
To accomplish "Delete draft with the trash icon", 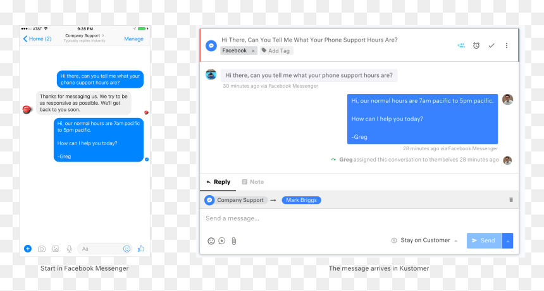I will (511, 199).
